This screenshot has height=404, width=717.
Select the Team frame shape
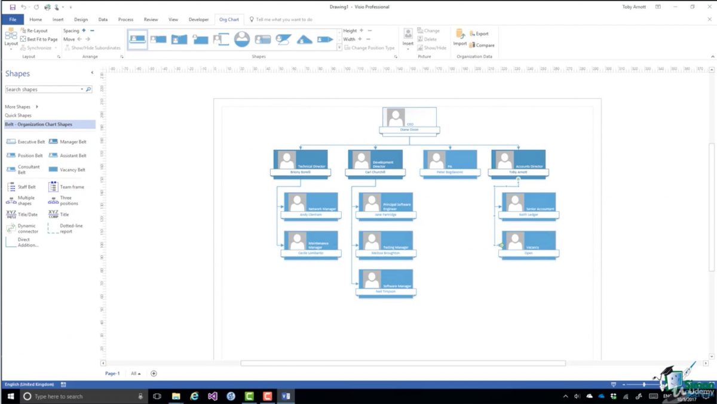(x=68, y=186)
